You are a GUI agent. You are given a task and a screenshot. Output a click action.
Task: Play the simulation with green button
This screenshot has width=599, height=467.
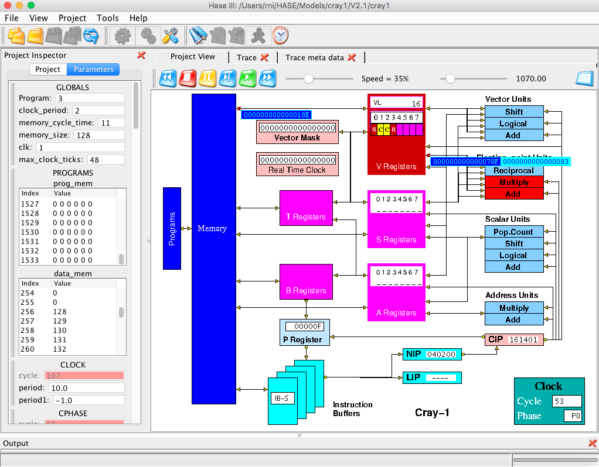click(x=247, y=78)
